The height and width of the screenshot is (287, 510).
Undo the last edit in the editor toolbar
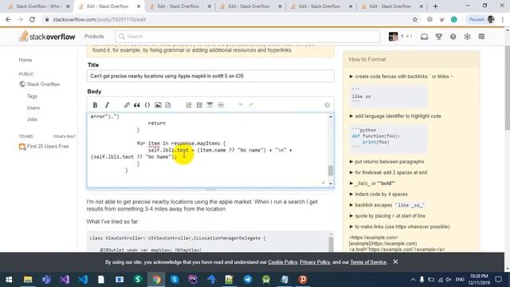click(241, 104)
